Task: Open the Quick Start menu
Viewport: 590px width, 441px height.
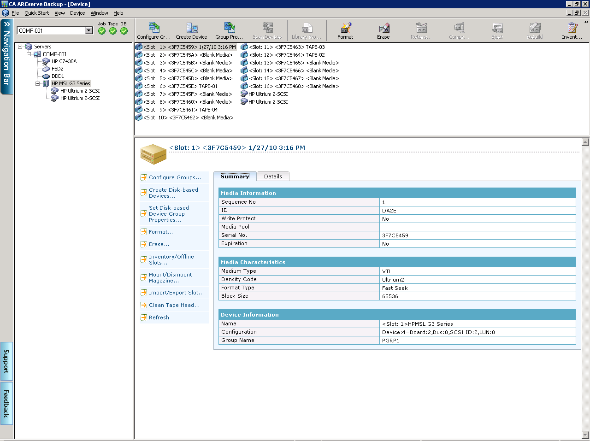Action: (36, 13)
